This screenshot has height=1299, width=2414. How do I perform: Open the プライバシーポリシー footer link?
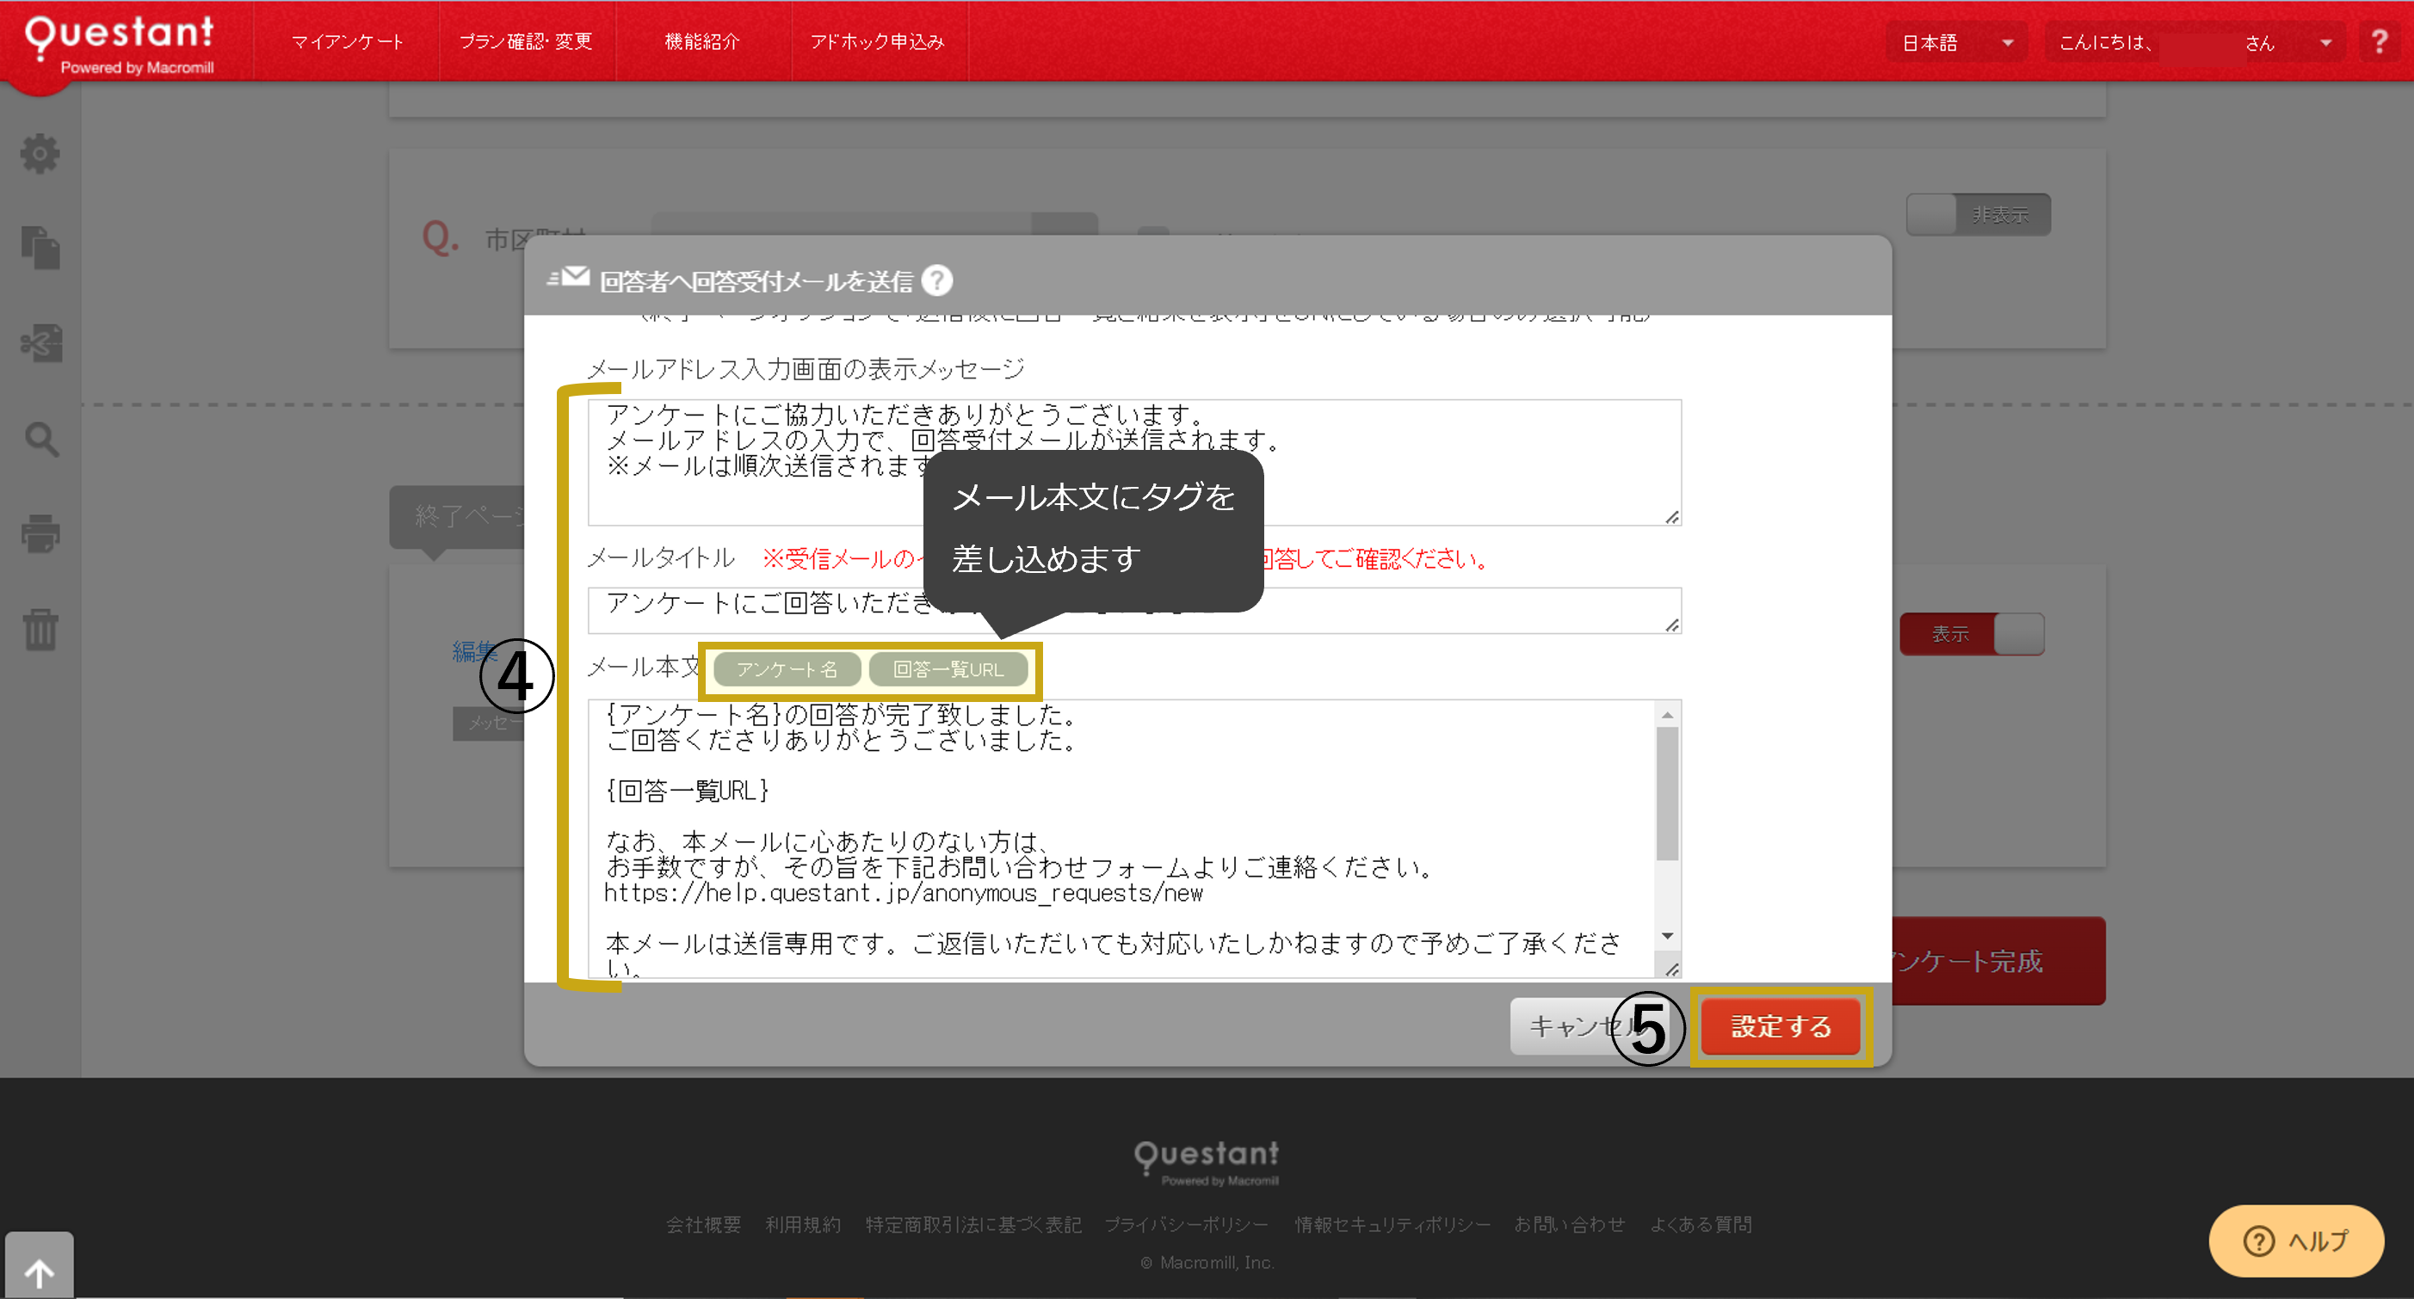1187,1224
